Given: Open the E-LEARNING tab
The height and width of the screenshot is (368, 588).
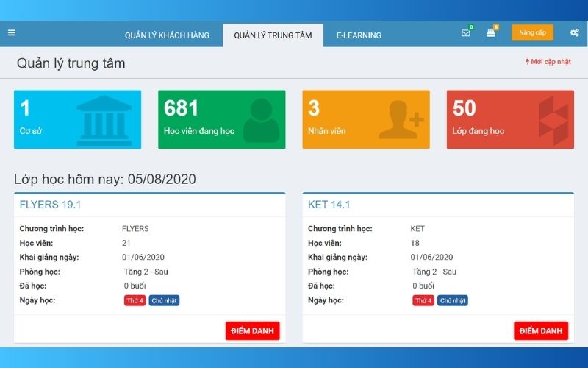Looking at the screenshot, I should point(359,35).
